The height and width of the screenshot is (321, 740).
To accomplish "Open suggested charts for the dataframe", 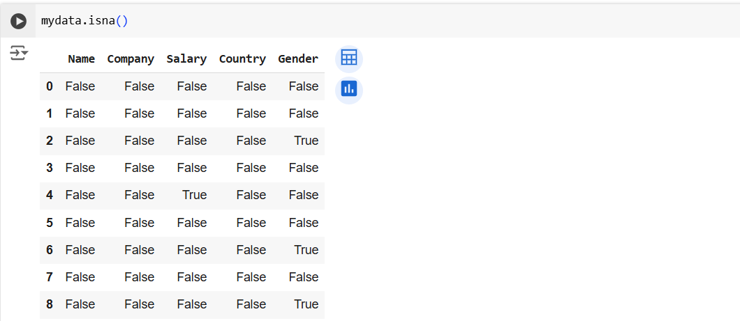I will [348, 89].
